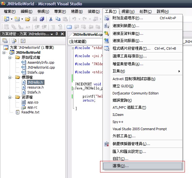Viewport: 192px width, 178px height.
Task: Collapse the 標頭檔 folder
Action: pos(10,77)
